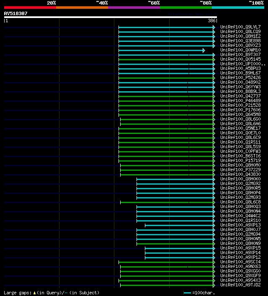Select label UniRef100_A9TJD2
268x296 pixels.
240,285
